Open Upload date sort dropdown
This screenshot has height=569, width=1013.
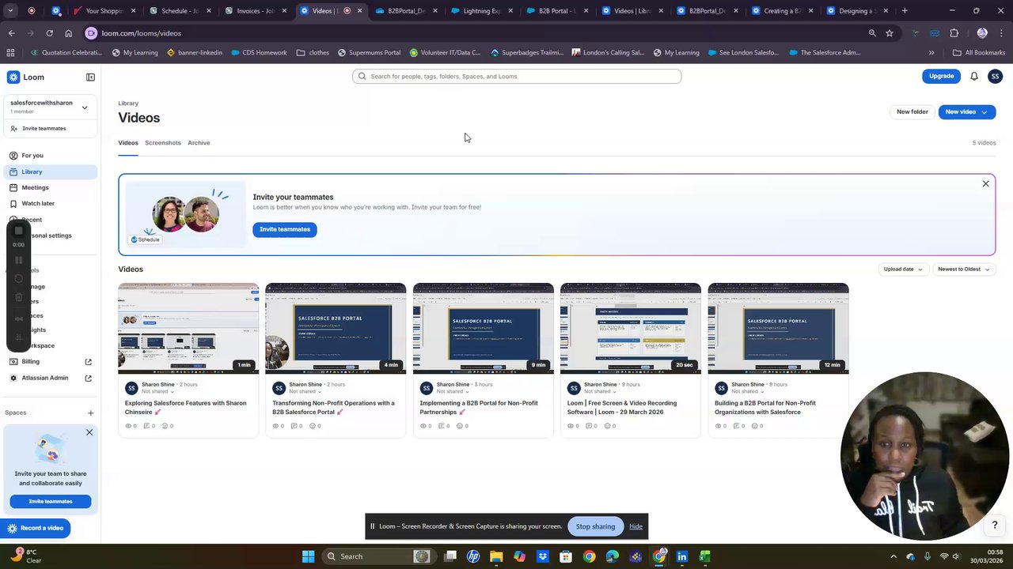click(903, 269)
